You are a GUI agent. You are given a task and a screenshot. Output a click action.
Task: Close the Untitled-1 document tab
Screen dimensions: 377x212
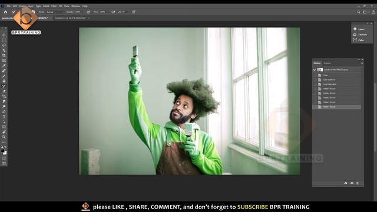pyautogui.click(x=89, y=18)
